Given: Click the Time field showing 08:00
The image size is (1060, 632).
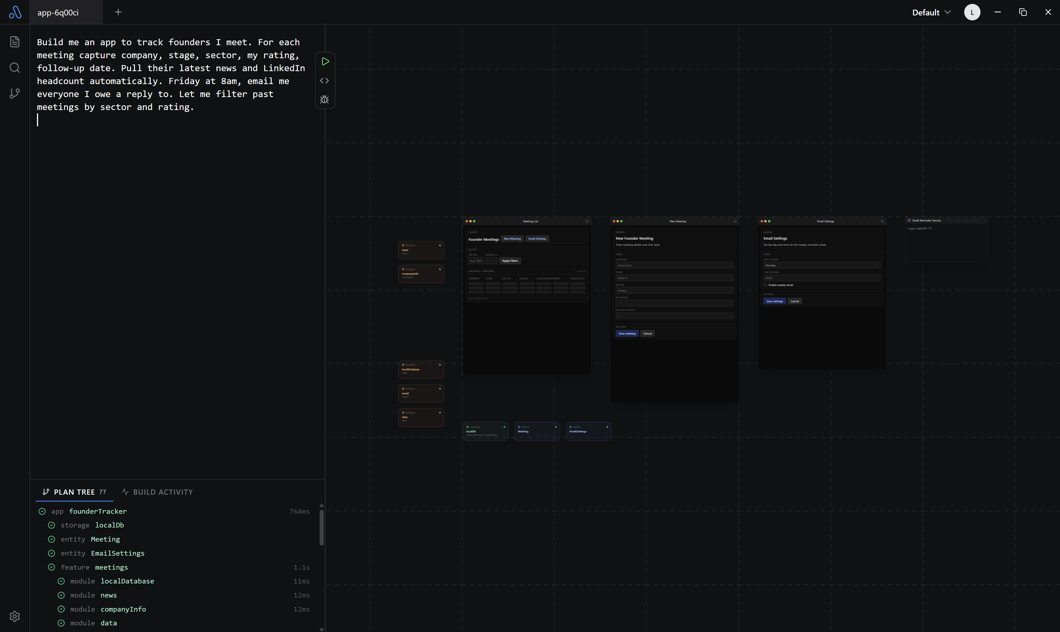Looking at the screenshot, I should (822, 278).
